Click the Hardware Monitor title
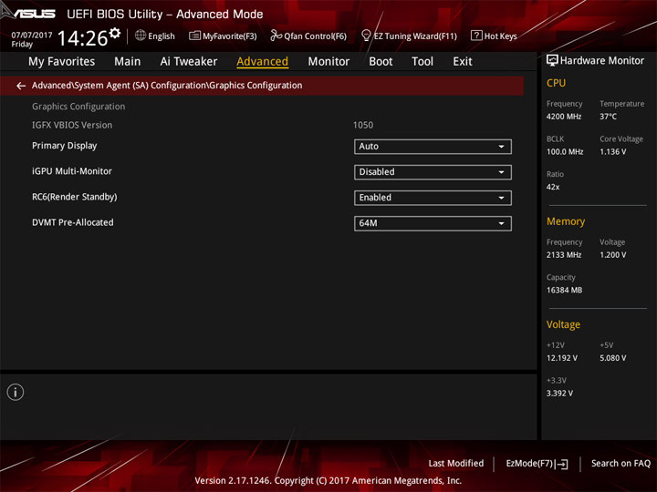This screenshot has height=492, width=657. tap(601, 61)
